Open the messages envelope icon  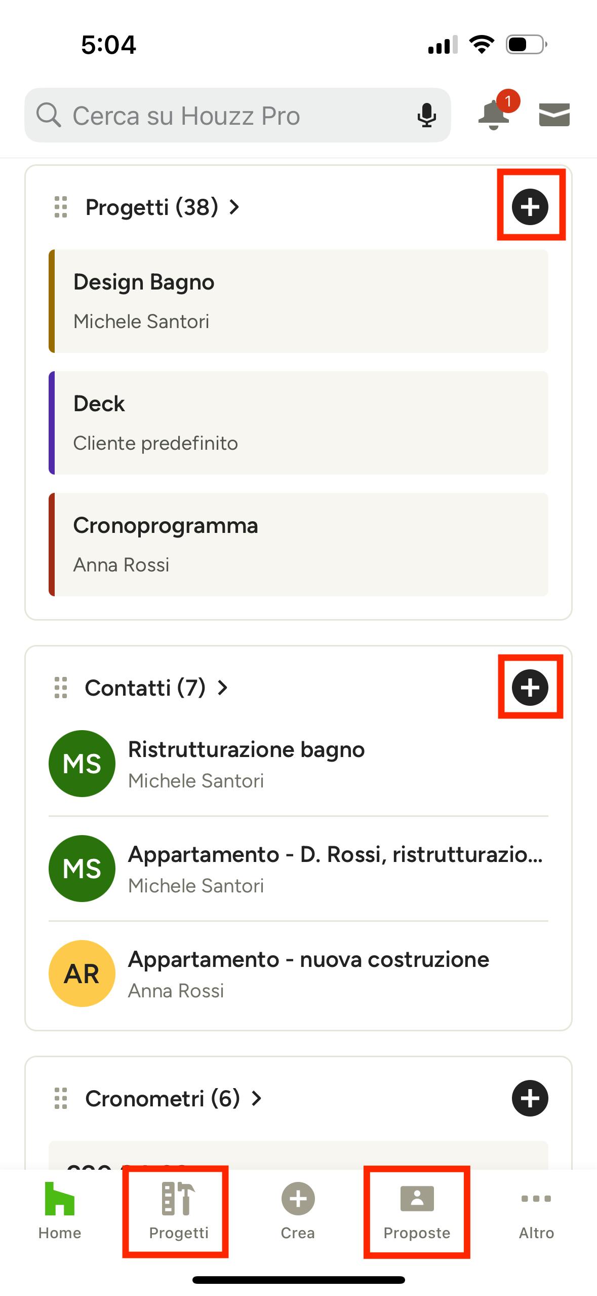click(554, 115)
